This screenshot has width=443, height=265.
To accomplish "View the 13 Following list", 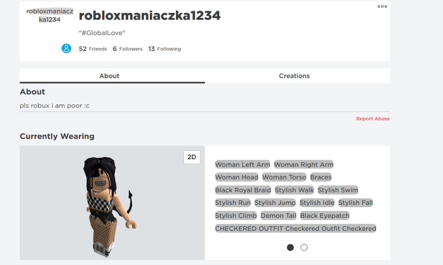I will [x=164, y=49].
